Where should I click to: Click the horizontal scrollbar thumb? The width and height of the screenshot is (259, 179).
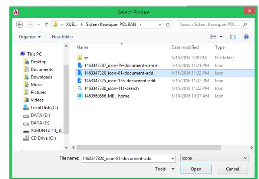[149, 148]
